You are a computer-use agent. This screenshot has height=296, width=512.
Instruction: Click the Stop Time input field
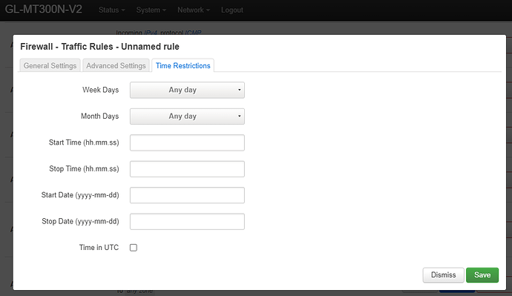click(187, 169)
